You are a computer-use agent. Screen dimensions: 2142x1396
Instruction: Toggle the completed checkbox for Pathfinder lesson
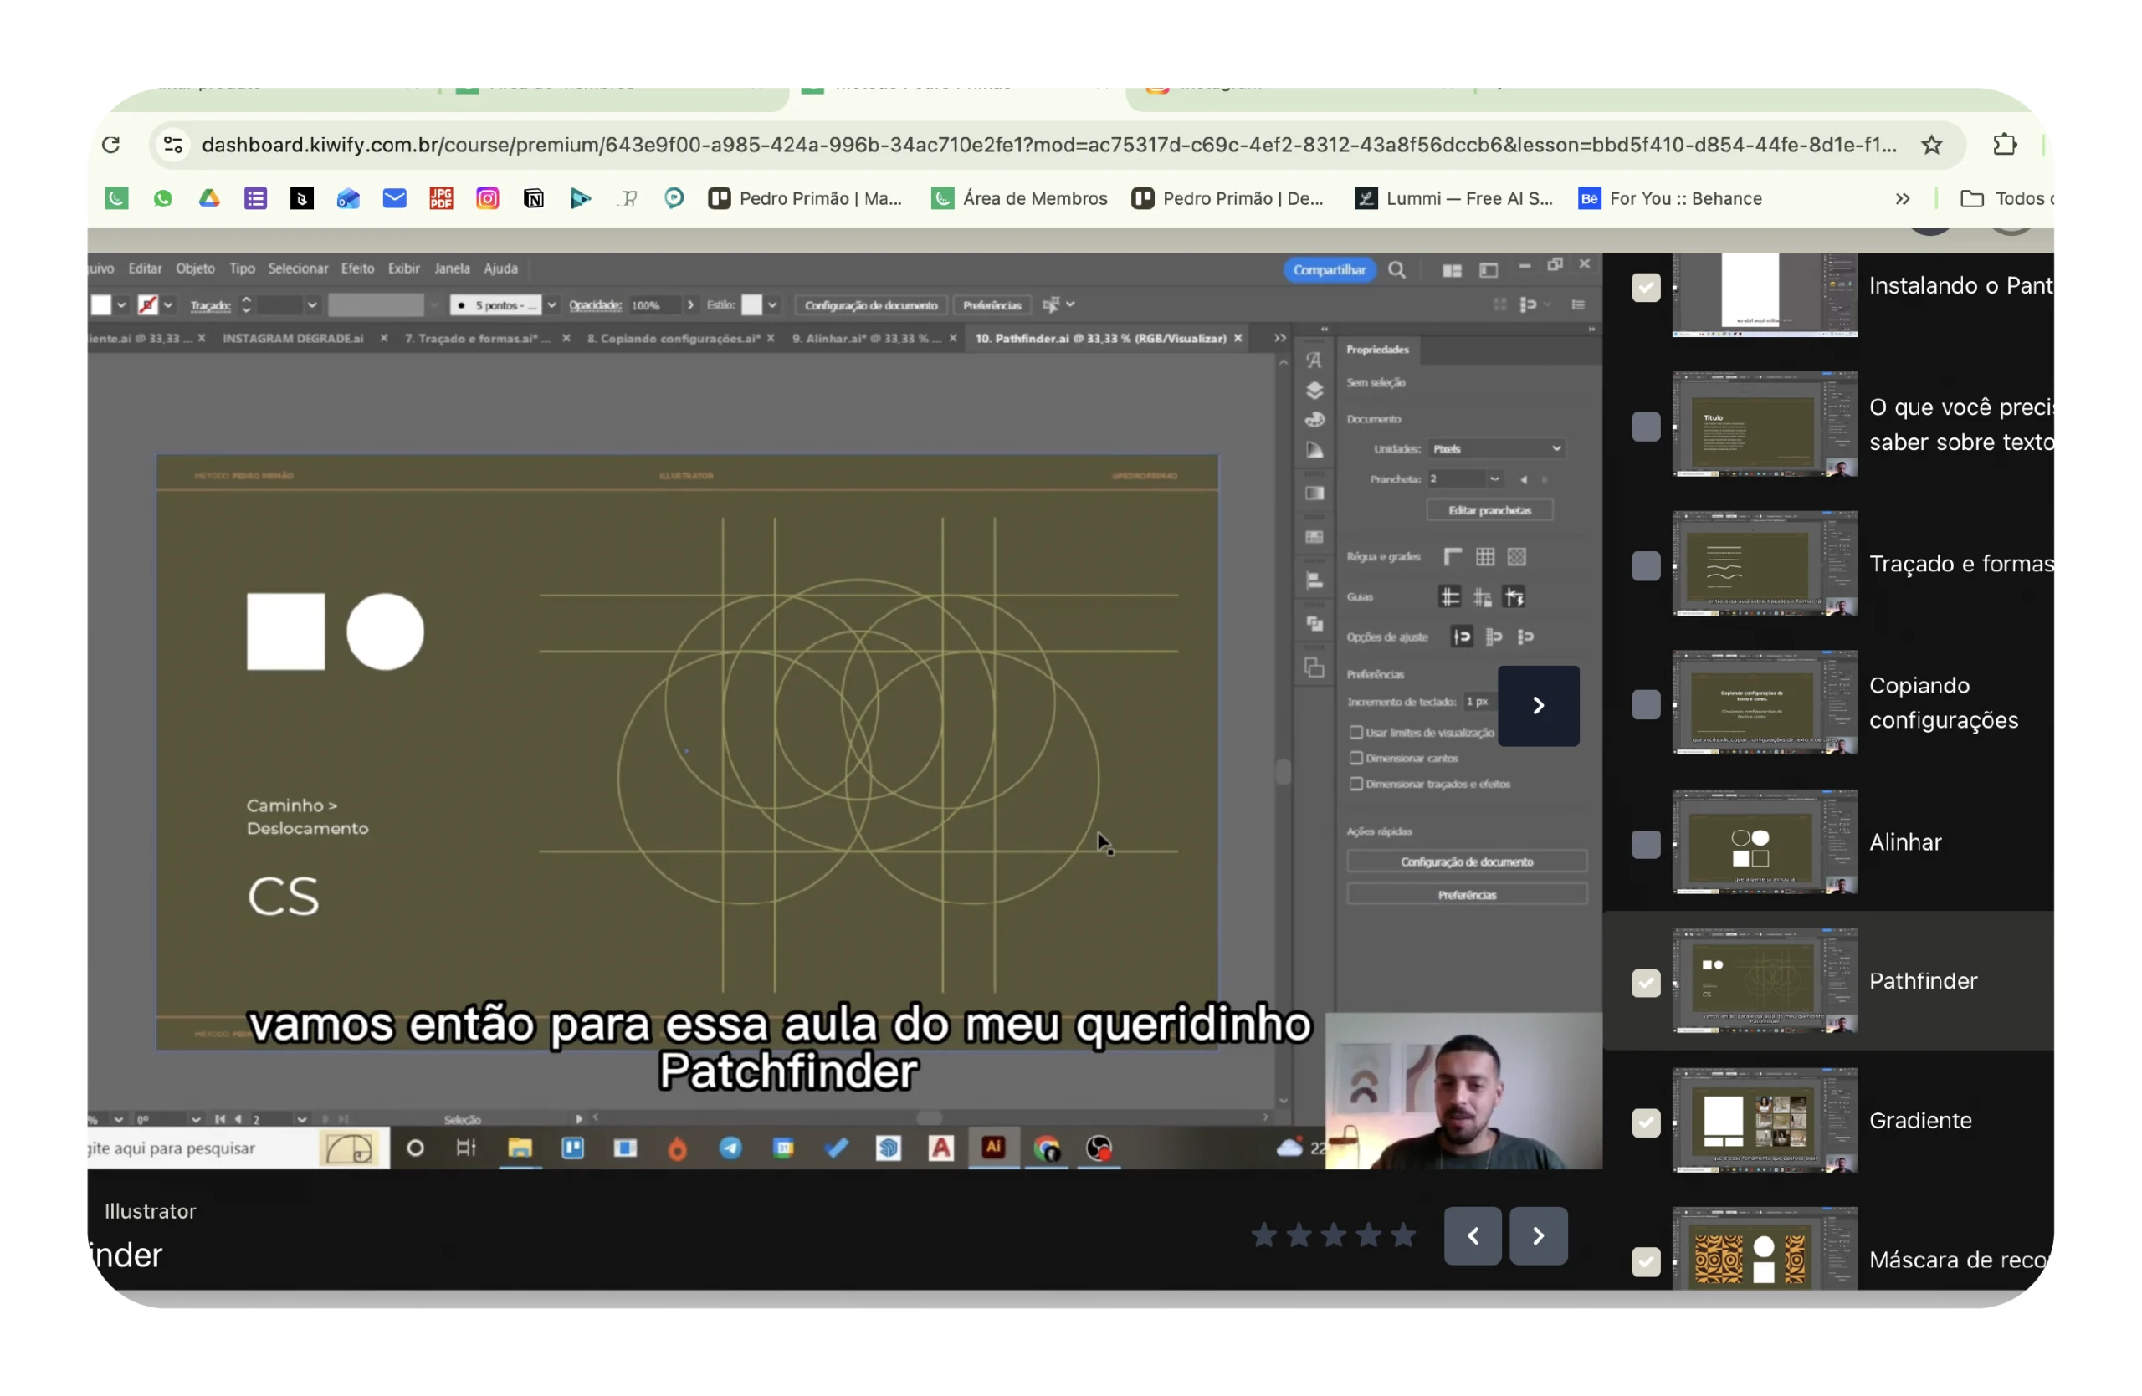1646,983
